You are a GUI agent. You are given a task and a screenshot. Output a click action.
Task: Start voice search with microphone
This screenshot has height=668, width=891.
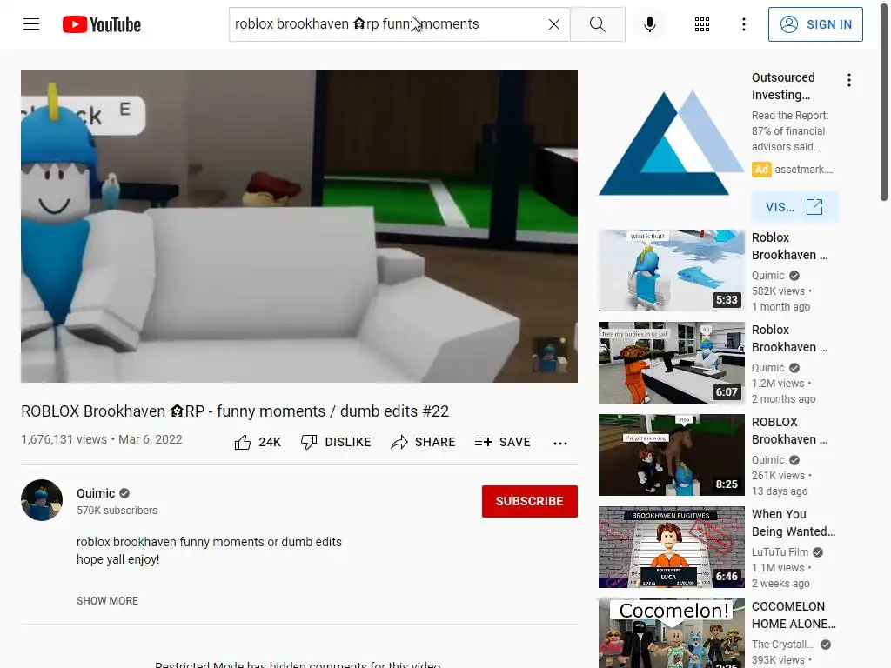click(x=649, y=24)
